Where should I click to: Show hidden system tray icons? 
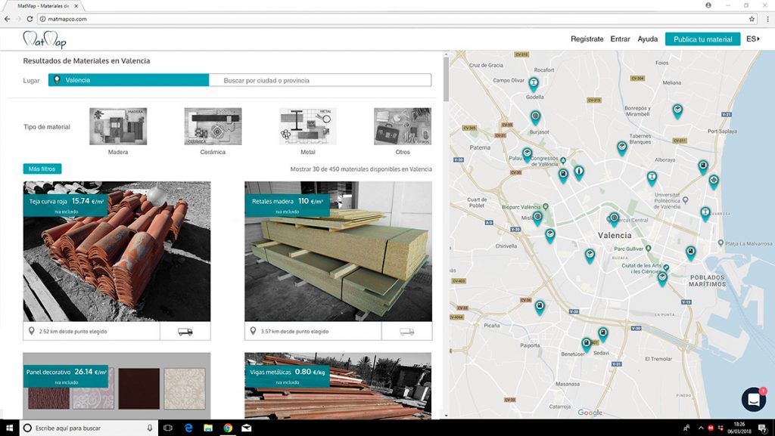[x=701, y=428]
